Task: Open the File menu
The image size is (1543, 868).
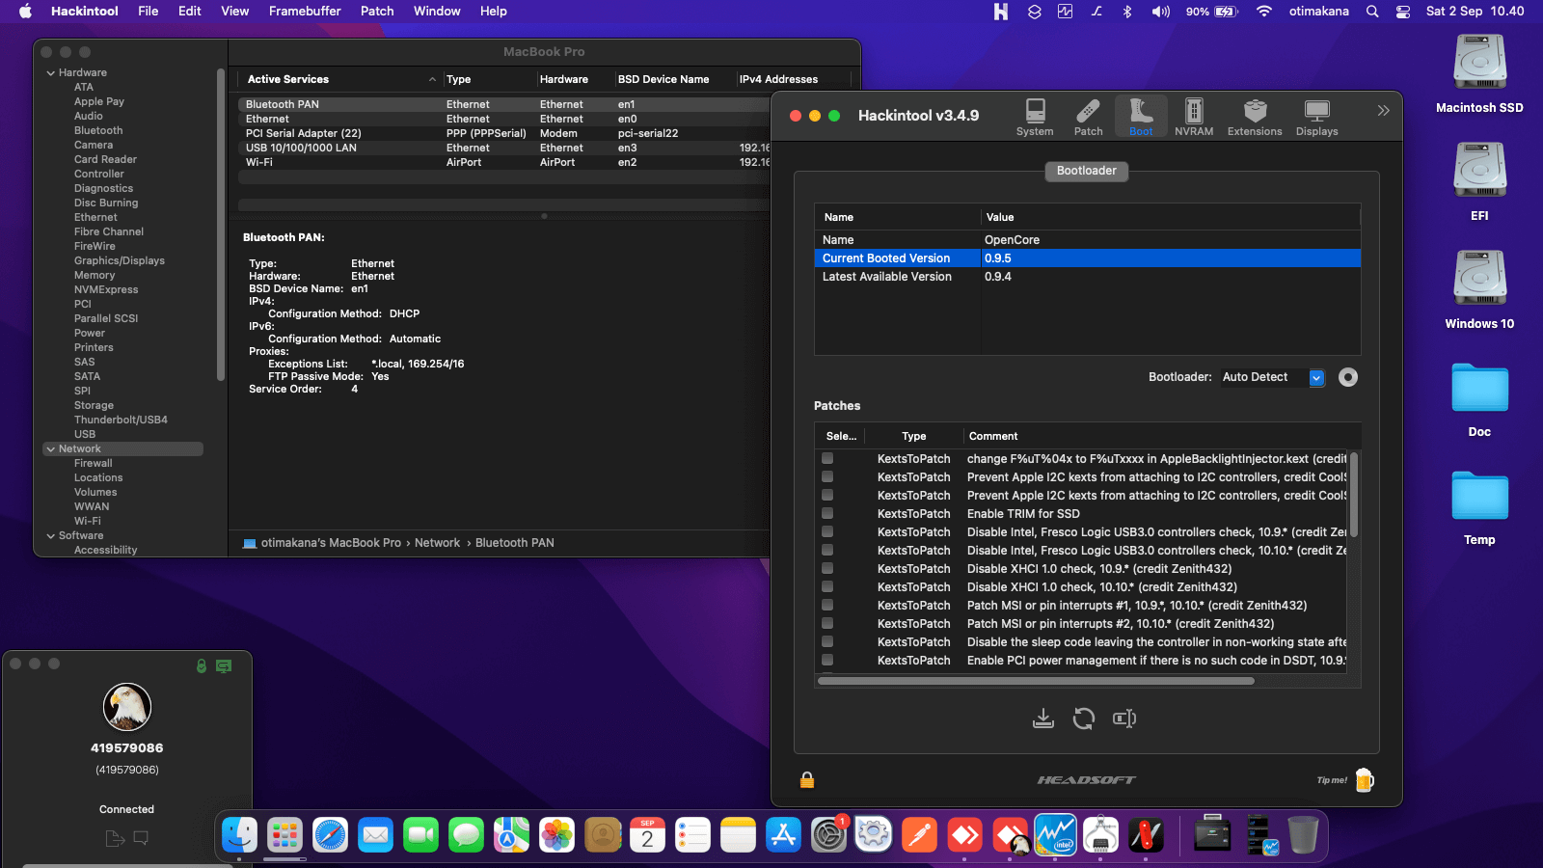Action: pos(149,12)
